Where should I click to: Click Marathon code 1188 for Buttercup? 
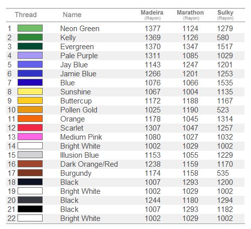[x=190, y=101]
